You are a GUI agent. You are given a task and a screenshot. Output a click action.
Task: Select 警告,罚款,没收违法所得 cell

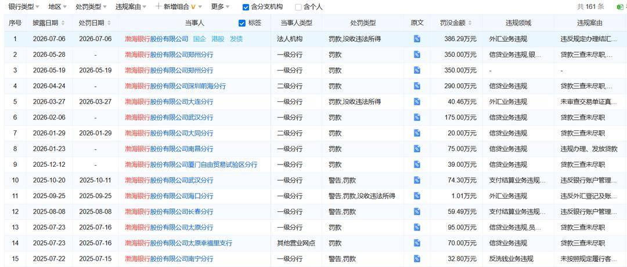(362, 196)
